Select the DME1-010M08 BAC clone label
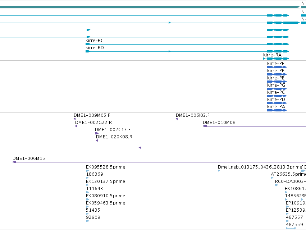 pyautogui.click(x=219, y=123)
